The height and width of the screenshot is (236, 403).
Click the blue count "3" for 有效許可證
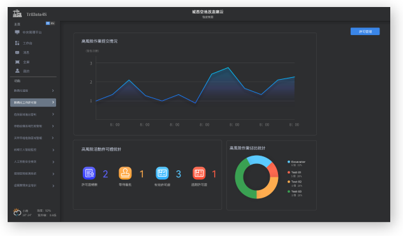179,174
